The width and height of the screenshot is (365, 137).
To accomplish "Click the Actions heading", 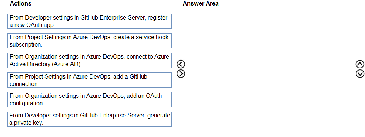I will click(x=21, y=3).
